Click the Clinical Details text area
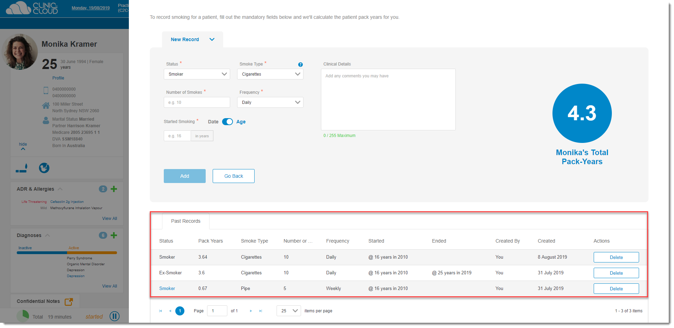This screenshot has width=674, height=328. 388,99
